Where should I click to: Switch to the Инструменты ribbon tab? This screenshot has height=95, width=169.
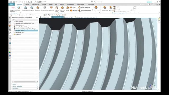coord(81,4)
